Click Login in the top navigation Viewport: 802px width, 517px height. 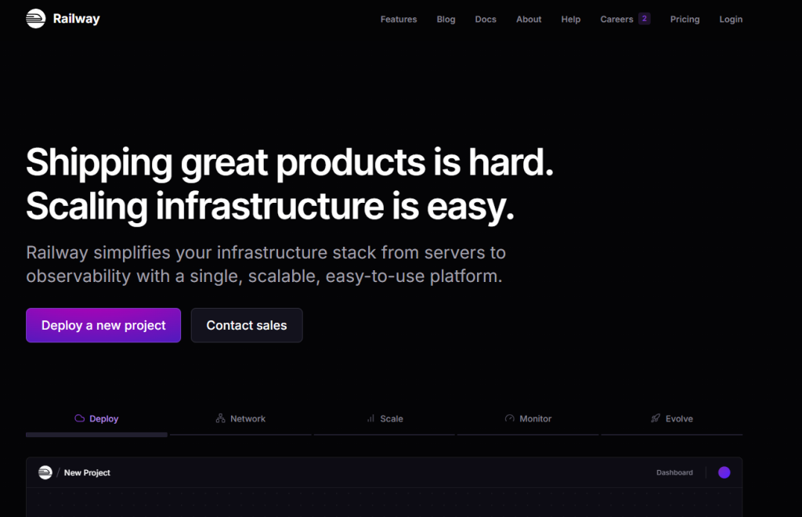(x=731, y=20)
